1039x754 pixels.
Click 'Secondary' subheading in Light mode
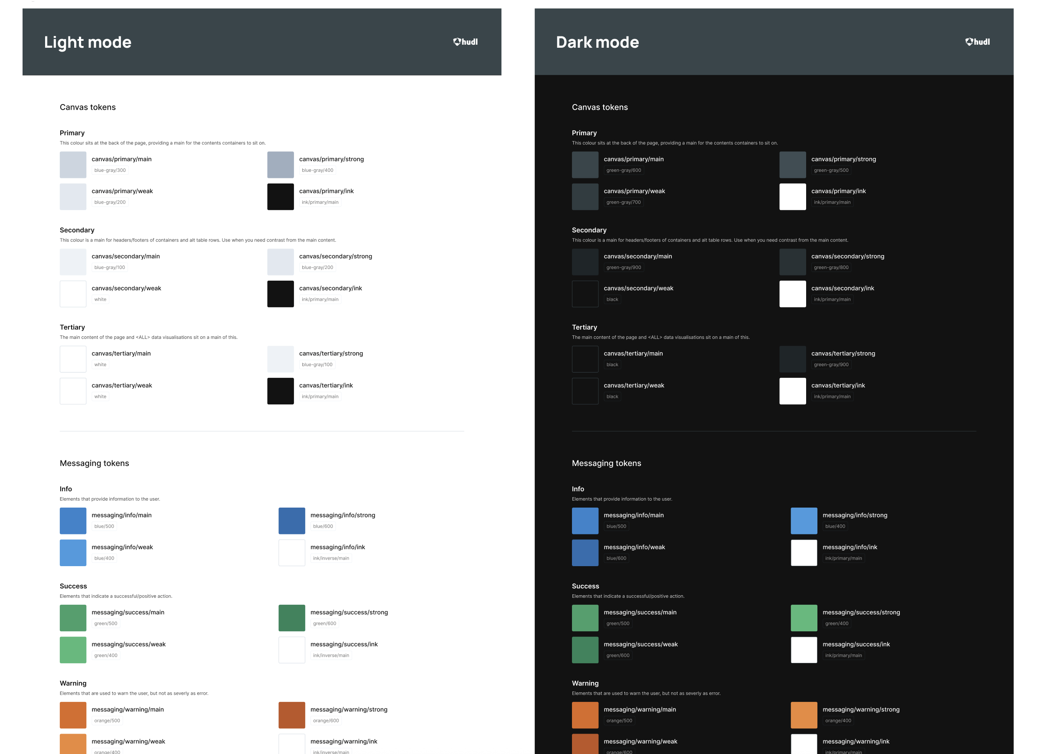[77, 230]
